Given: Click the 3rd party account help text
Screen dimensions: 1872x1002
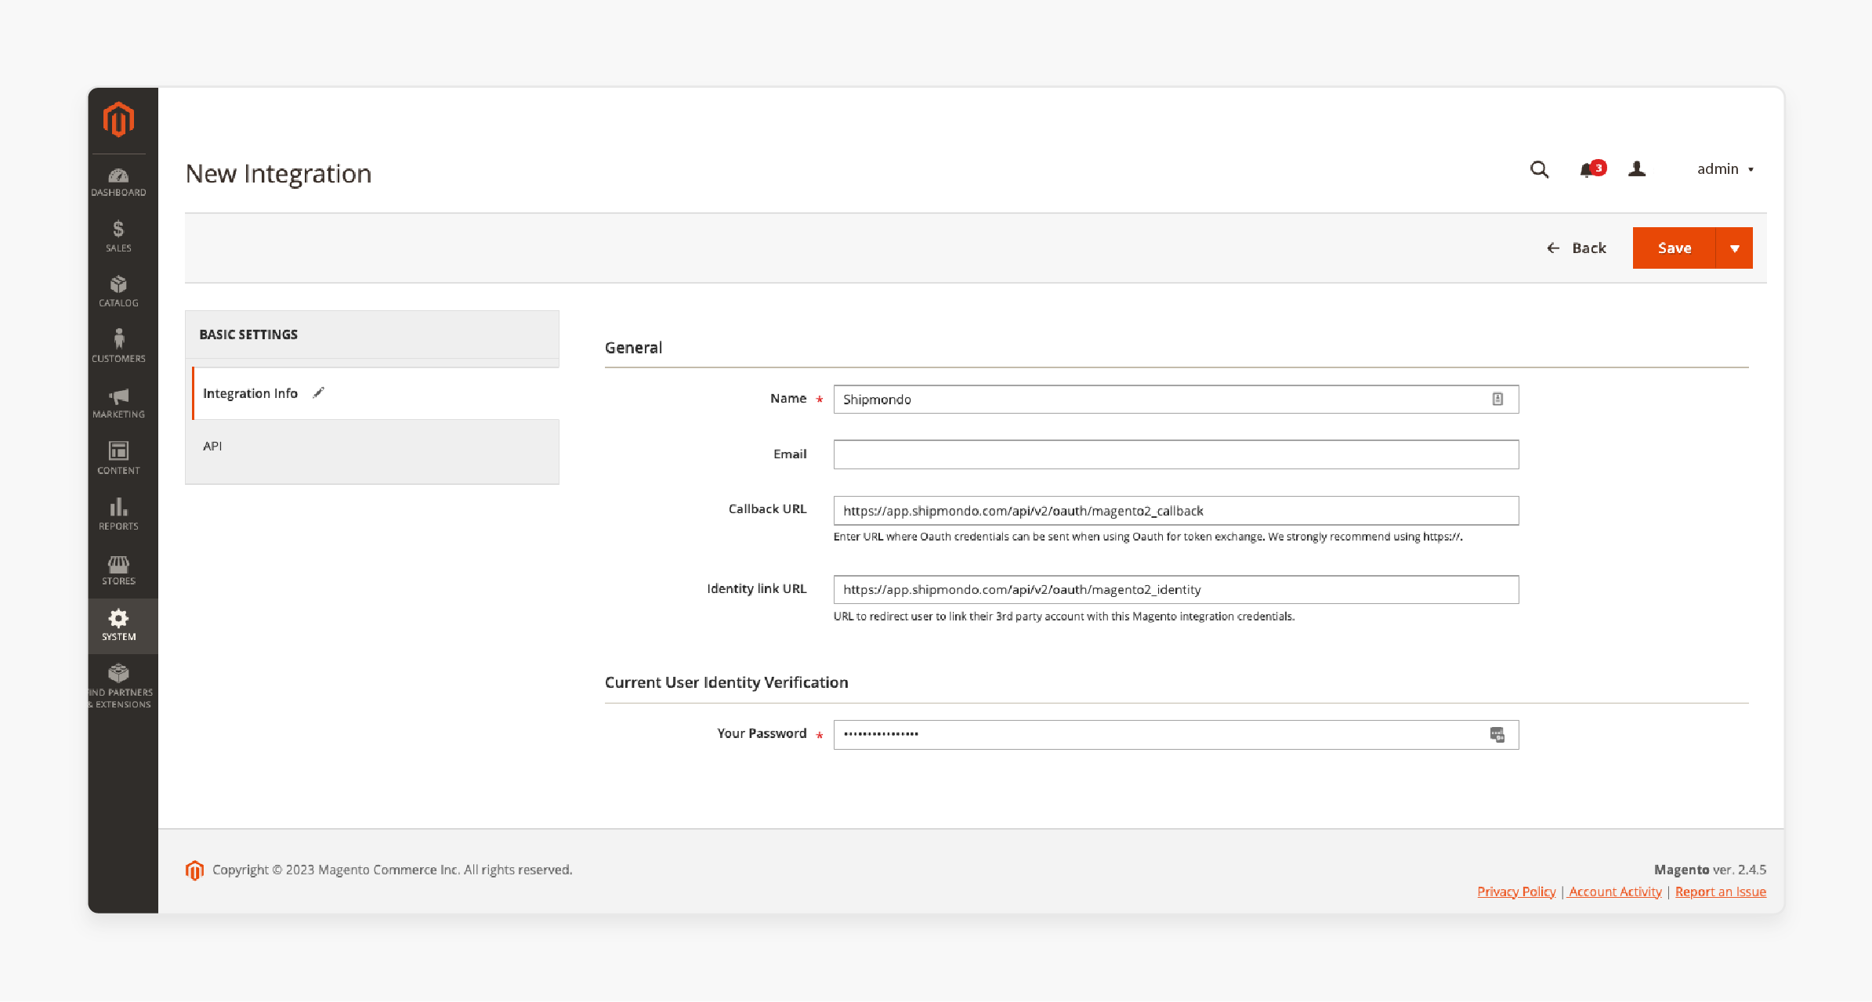Looking at the screenshot, I should coord(1064,617).
